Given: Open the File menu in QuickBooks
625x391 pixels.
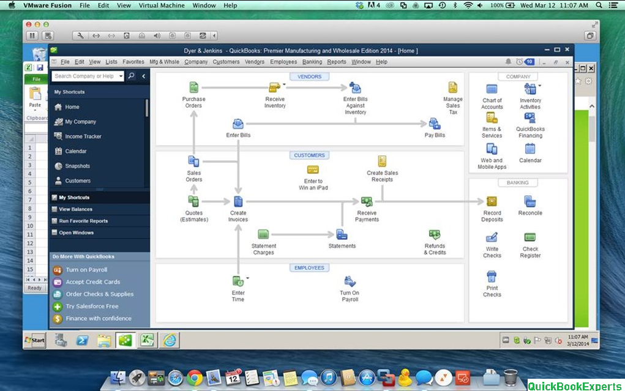Looking at the screenshot, I should coord(65,62).
